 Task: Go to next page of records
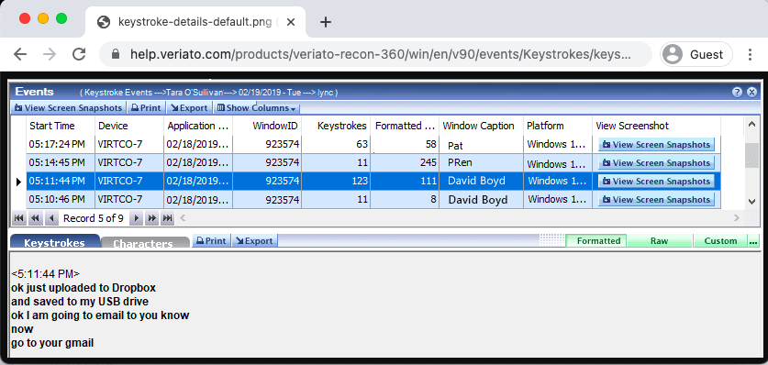coord(151,218)
